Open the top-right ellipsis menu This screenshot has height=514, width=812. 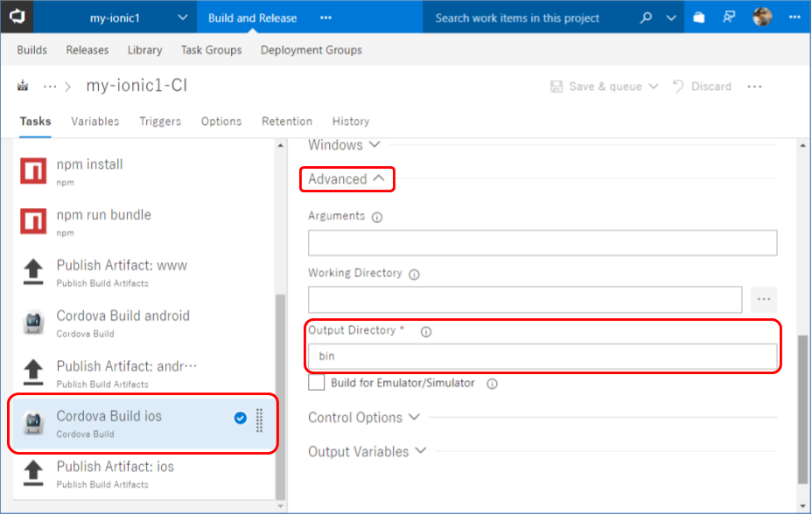tap(794, 17)
